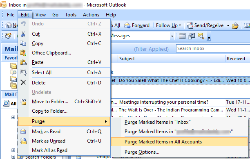Click the second Favorite Folders search-folder icon
The height and width of the screenshot is (159, 250).
(x=13, y=72)
